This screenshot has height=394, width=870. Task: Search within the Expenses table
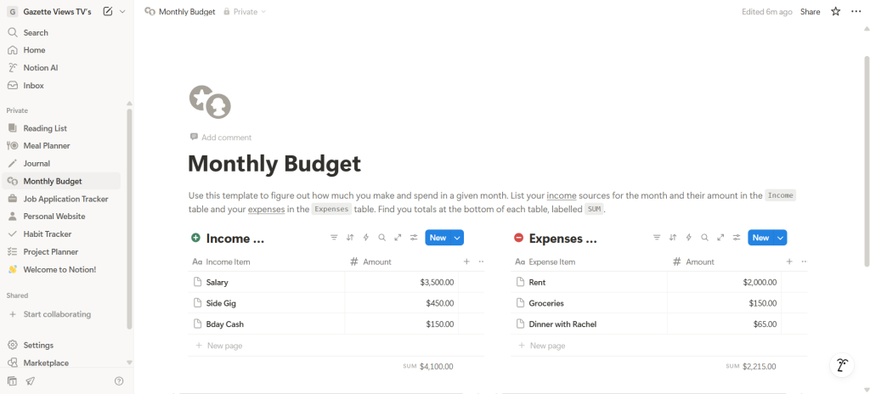pos(704,238)
